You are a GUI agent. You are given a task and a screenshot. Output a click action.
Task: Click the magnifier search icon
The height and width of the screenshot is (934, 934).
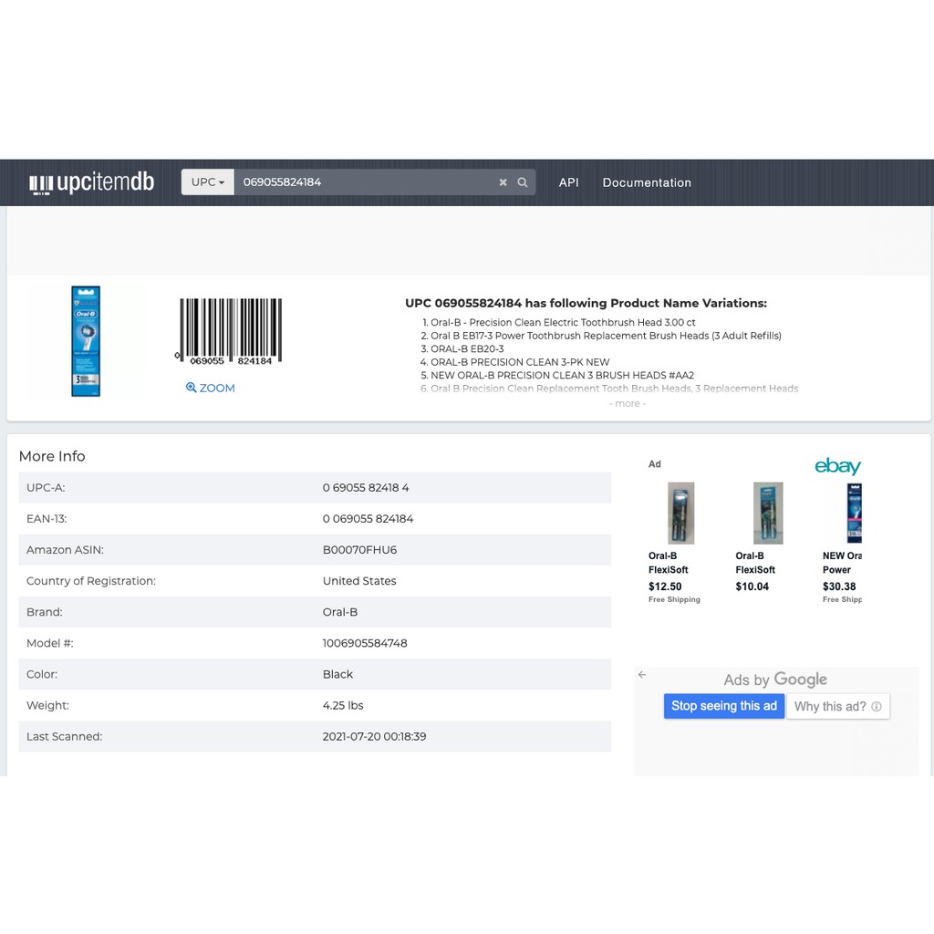(523, 182)
